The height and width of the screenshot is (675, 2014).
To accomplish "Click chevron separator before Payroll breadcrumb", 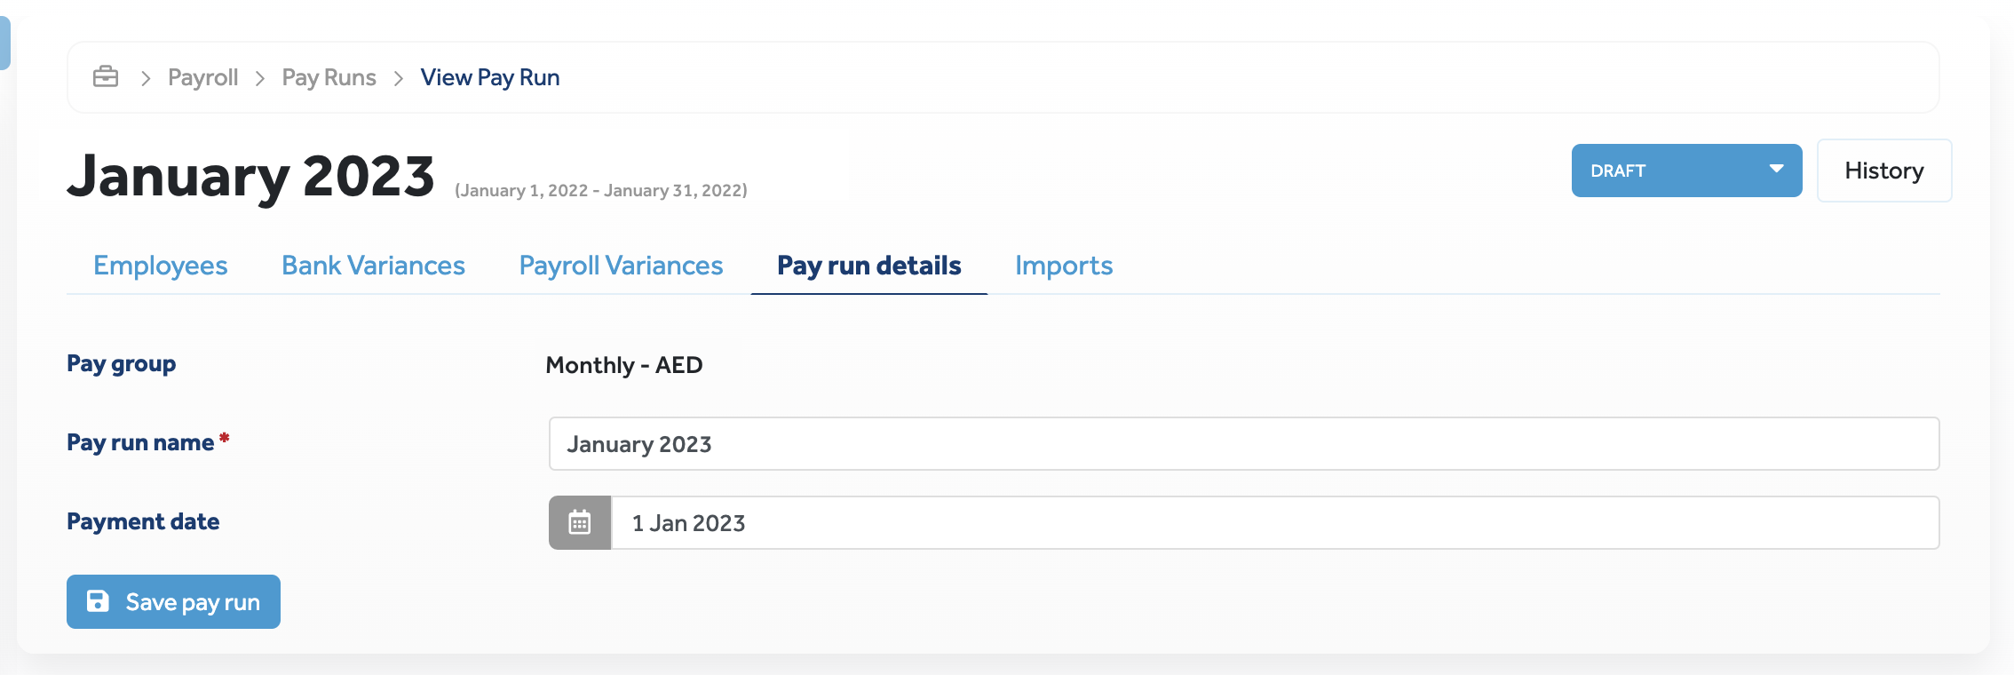I will (x=146, y=78).
